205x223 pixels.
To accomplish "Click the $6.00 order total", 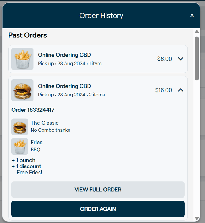I will [165, 59].
